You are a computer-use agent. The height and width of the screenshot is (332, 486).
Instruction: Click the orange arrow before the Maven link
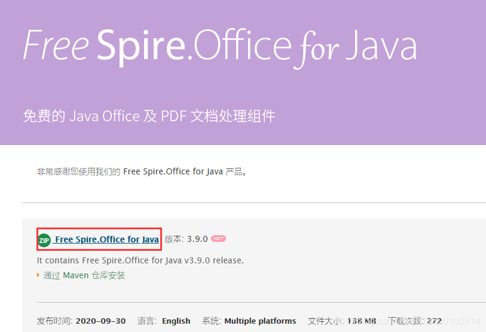coord(38,275)
